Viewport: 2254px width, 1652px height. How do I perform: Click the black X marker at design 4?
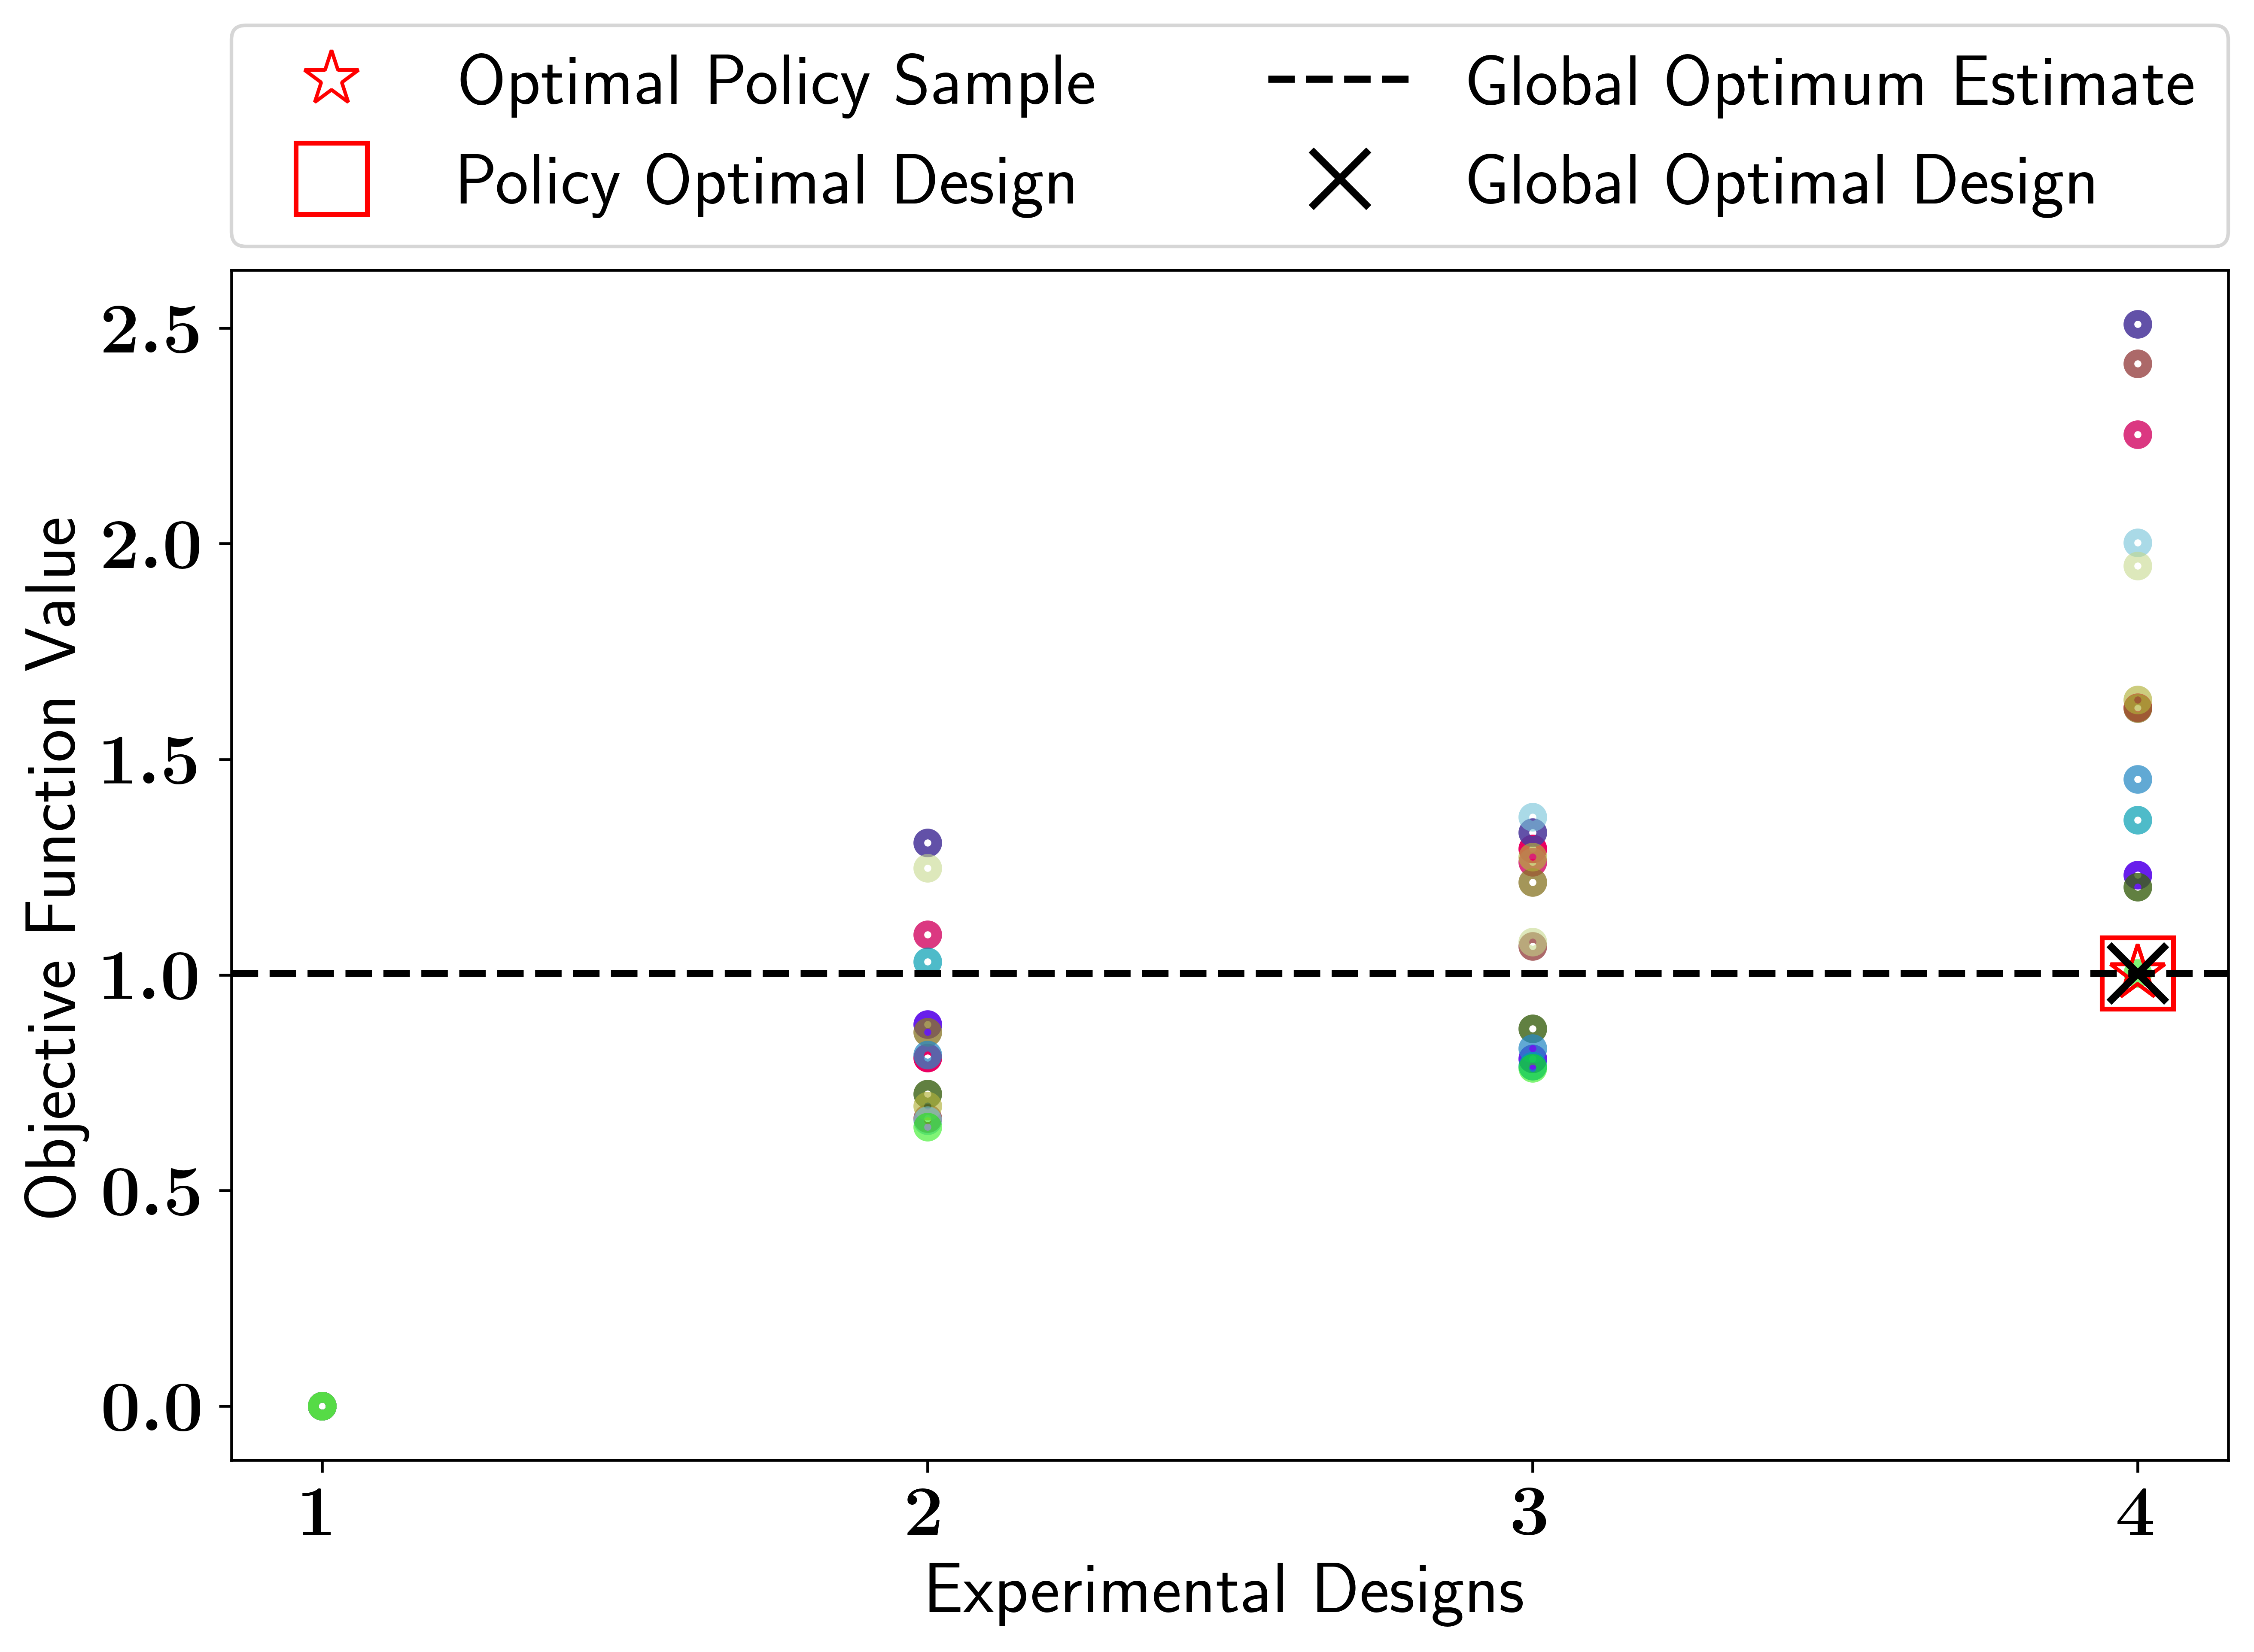pyautogui.click(x=2137, y=973)
